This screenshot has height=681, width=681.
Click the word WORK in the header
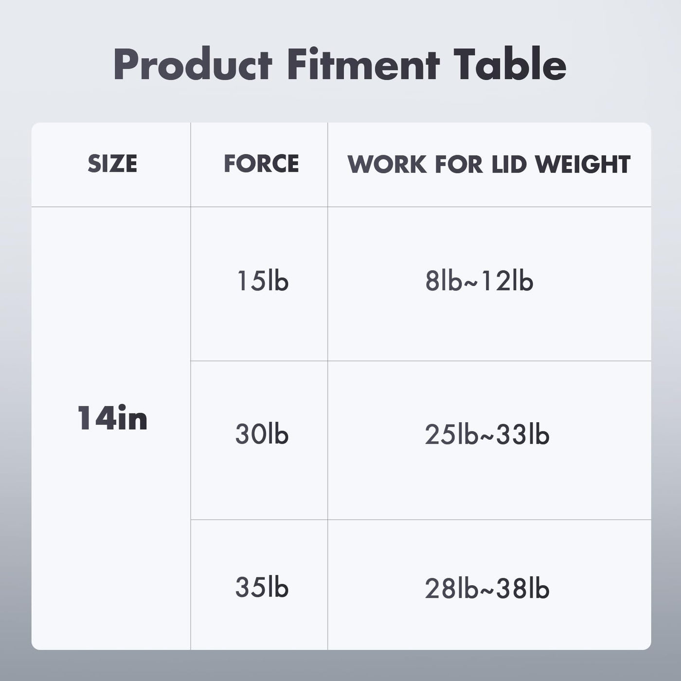pyautogui.click(x=387, y=164)
